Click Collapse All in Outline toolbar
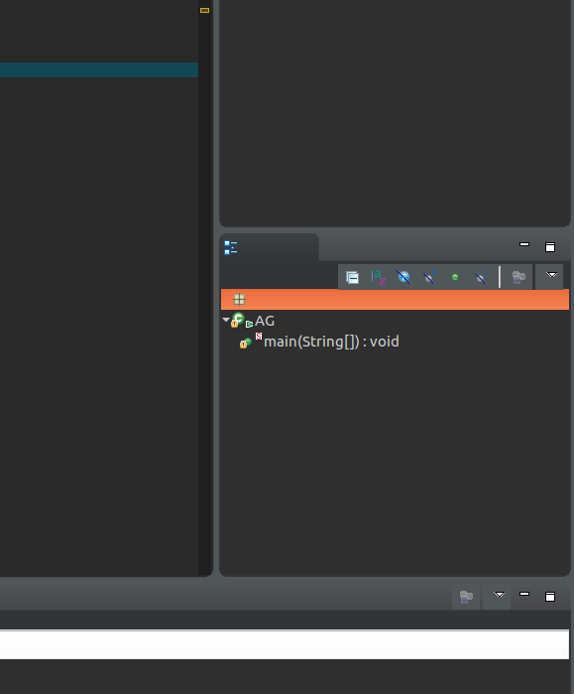This screenshot has width=574, height=694. pyautogui.click(x=352, y=278)
